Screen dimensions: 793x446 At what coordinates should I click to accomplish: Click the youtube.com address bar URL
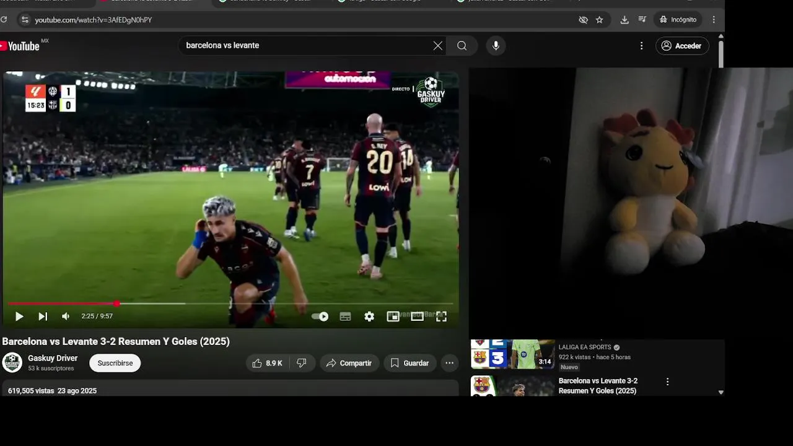tap(94, 20)
